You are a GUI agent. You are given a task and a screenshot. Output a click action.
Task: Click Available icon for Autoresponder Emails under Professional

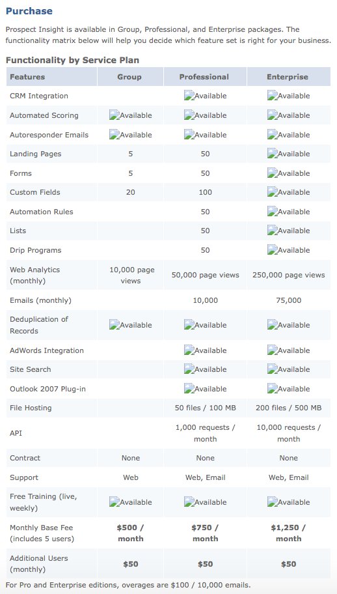tap(206, 135)
